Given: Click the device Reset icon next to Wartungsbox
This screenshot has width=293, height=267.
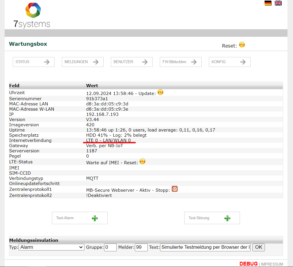Looking at the screenshot, I should click(x=242, y=45).
